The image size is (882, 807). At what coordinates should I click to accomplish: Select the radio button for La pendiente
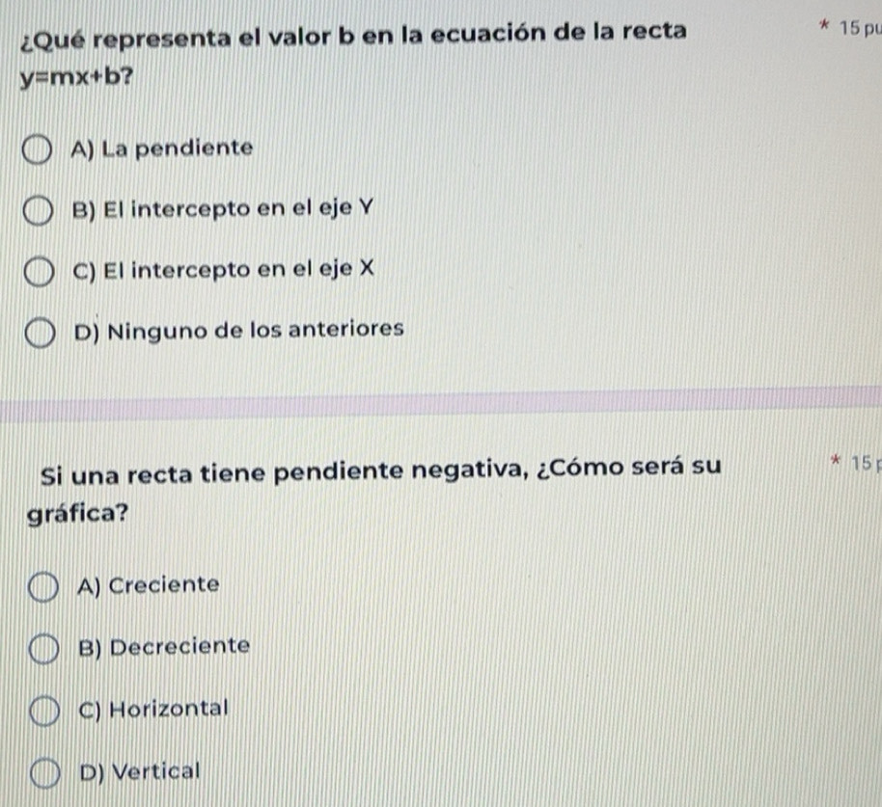[x=37, y=150]
